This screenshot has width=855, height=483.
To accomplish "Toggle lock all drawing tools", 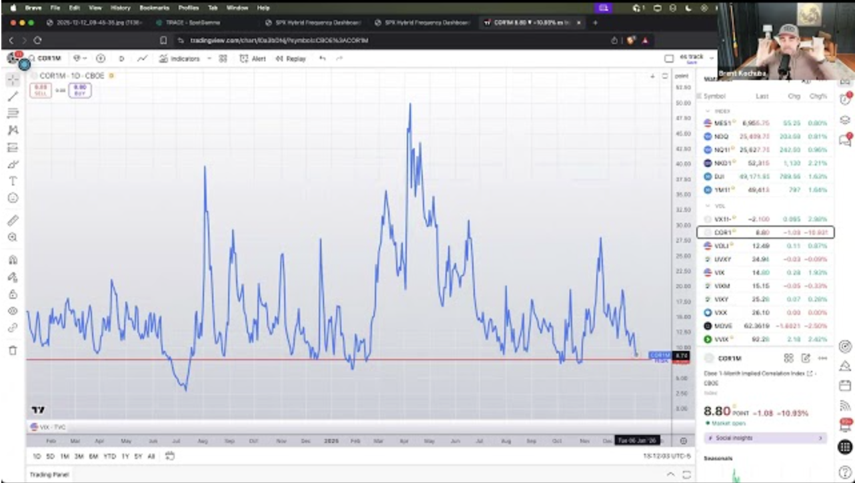I will coord(13,294).
